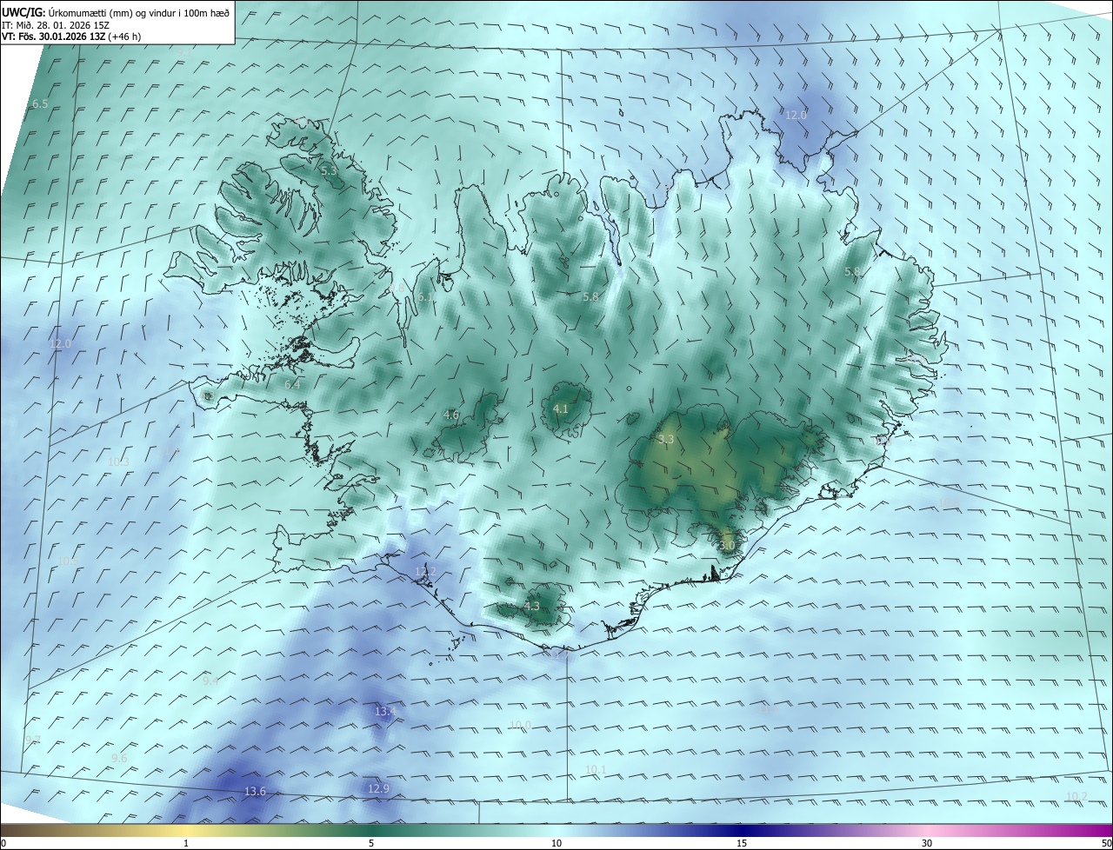The width and height of the screenshot is (1113, 850).
Task: Click the 5.8 value in eastern Iceland
Action: click(853, 272)
